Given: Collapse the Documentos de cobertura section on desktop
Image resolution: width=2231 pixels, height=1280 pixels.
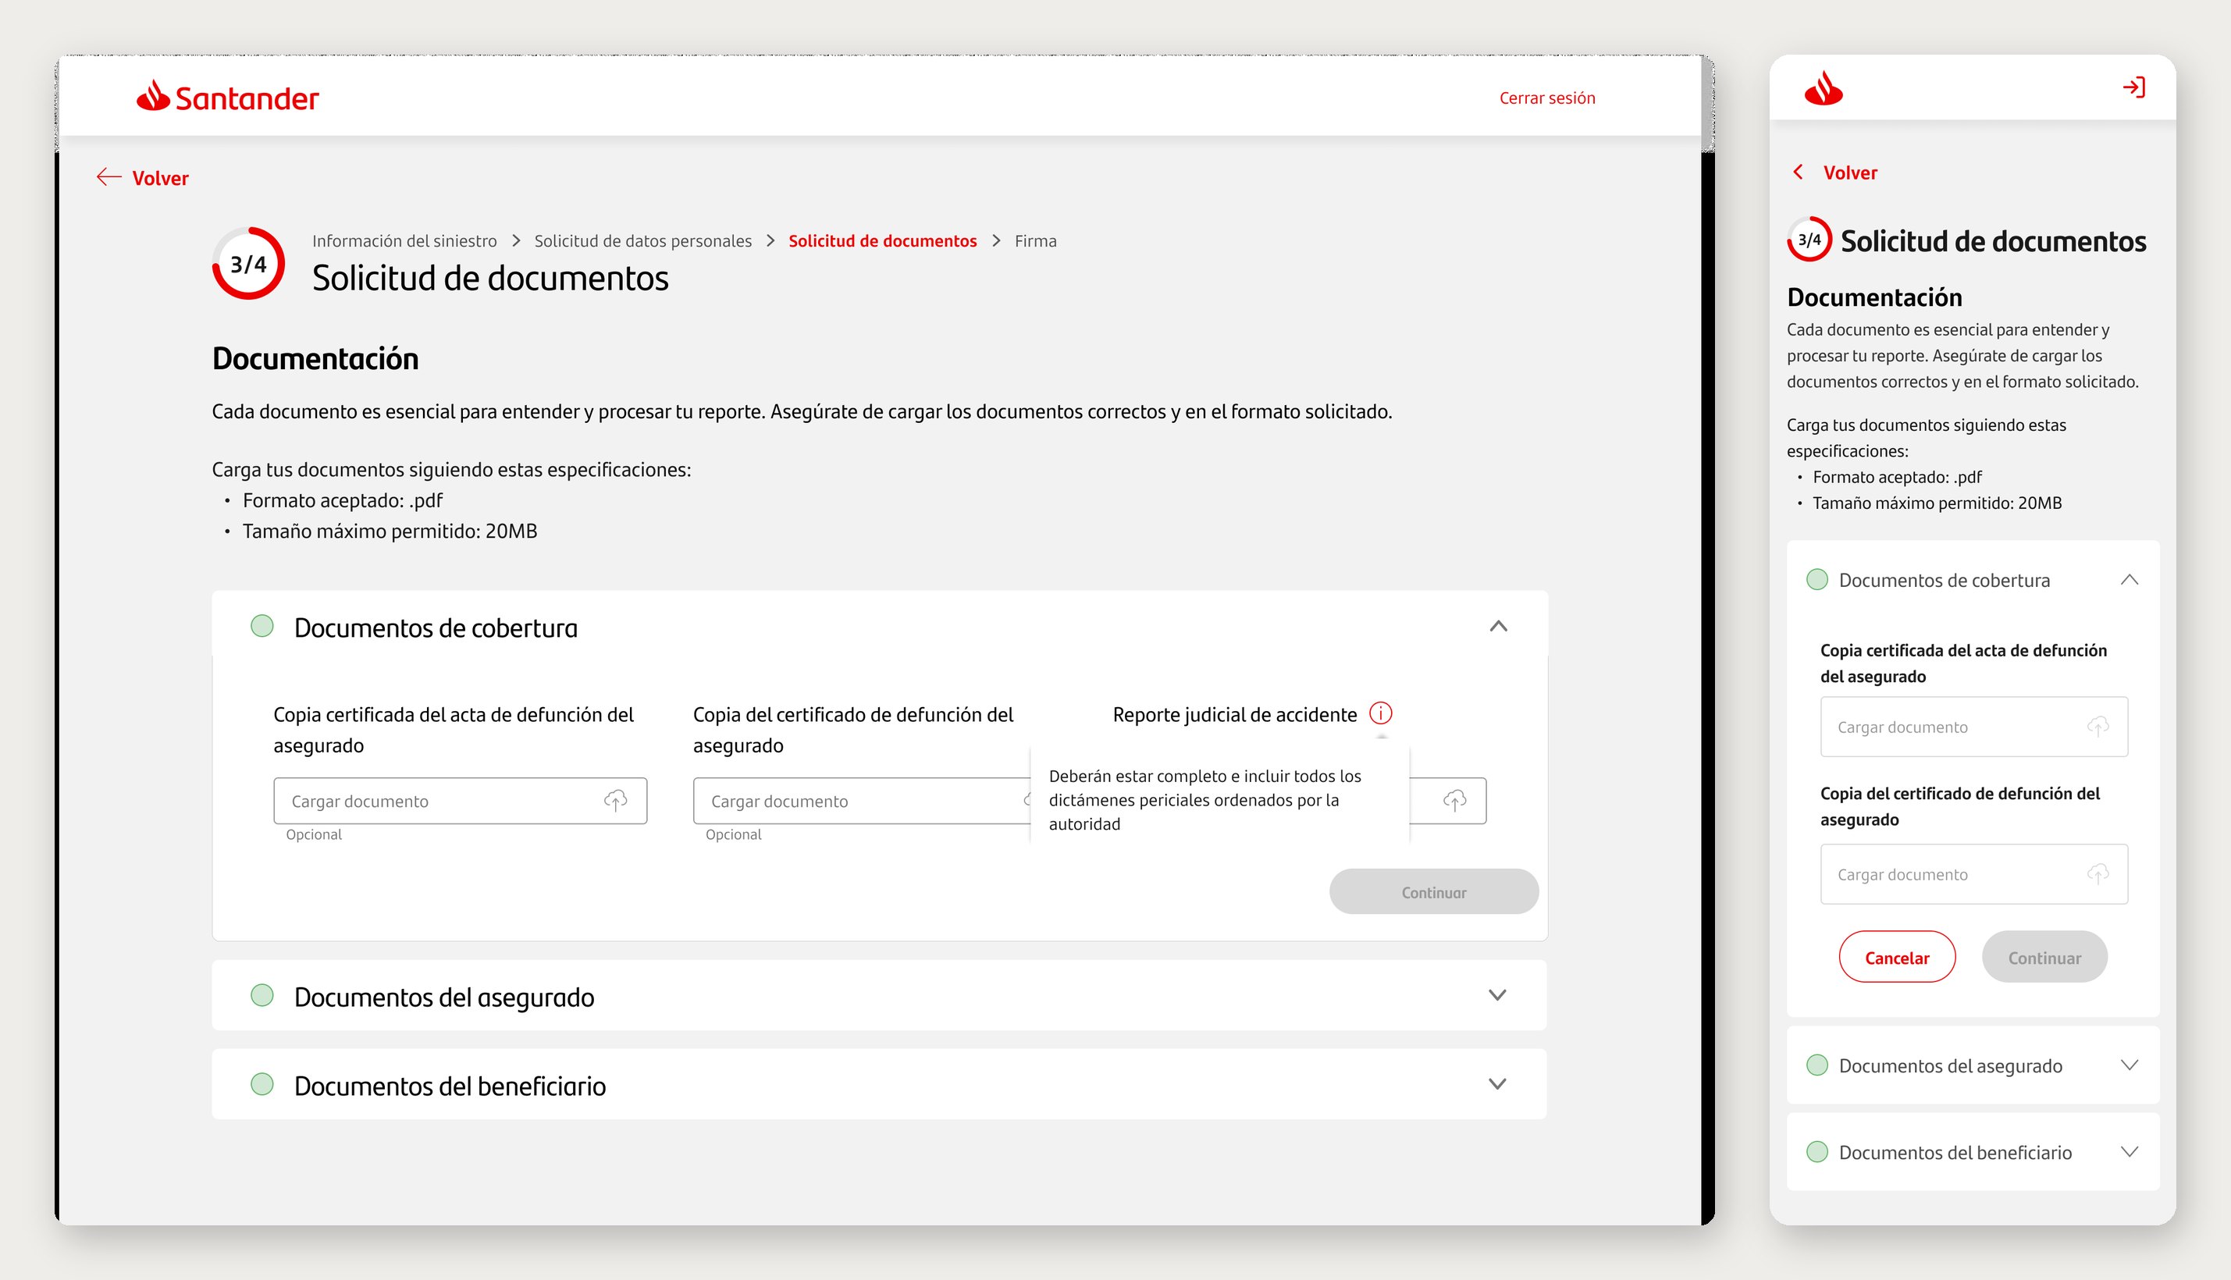Looking at the screenshot, I should pos(1499,626).
